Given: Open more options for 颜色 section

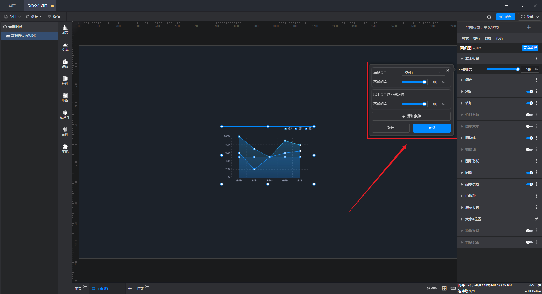Looking at the screenshot, I should pos(536,80).
